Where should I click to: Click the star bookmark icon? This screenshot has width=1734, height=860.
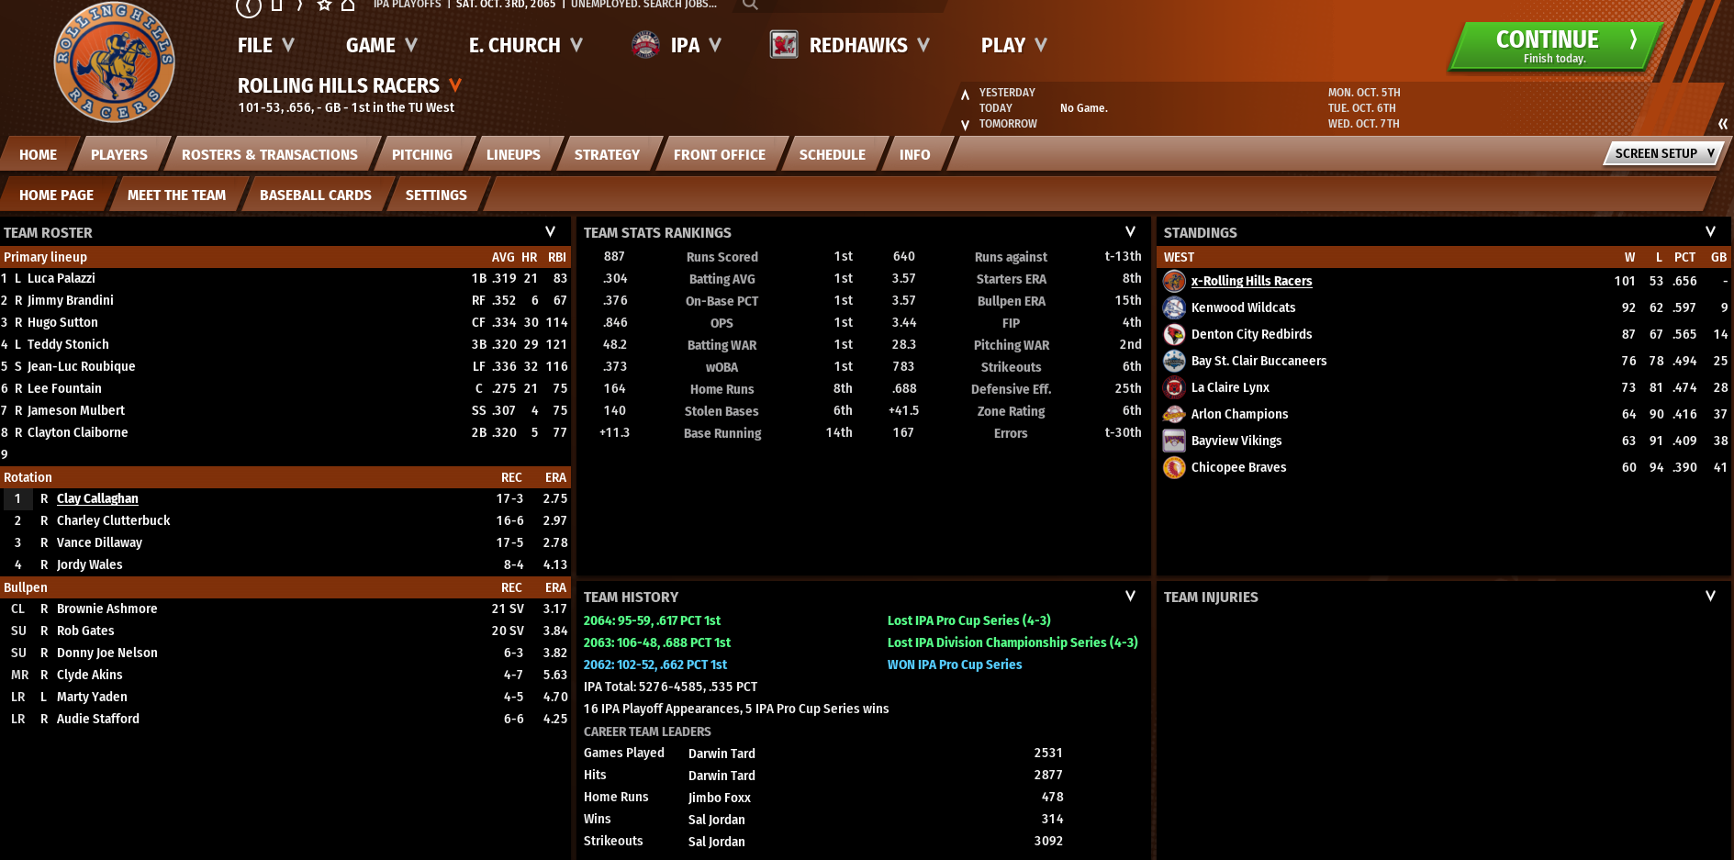coord(324,6)
